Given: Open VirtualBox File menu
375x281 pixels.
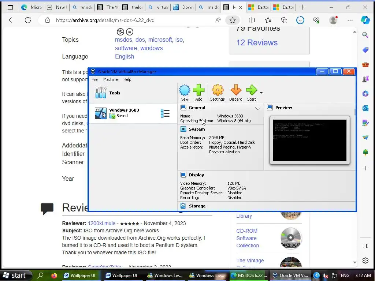Looking at the screenshot, I should pyautogui.click(x=94, y=79).
